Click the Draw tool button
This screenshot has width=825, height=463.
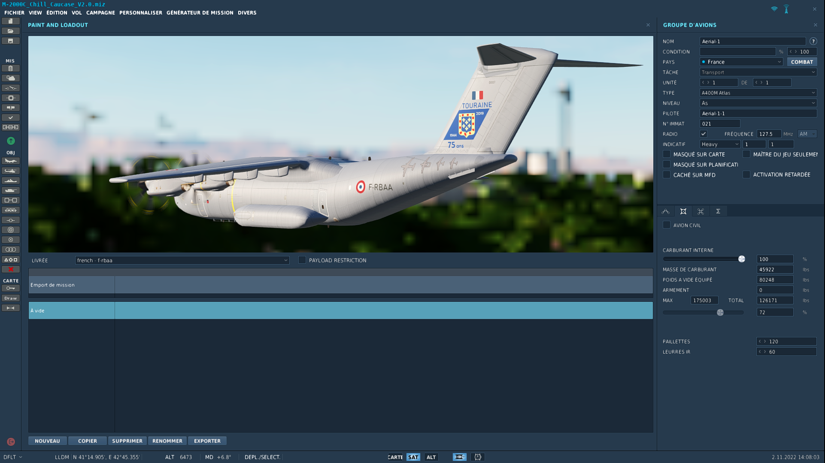pyautogui.click(x=11, y=298)
